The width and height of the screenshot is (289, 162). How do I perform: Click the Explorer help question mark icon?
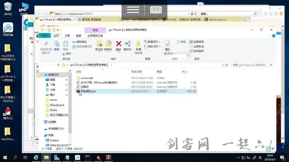tap(274, 36)
